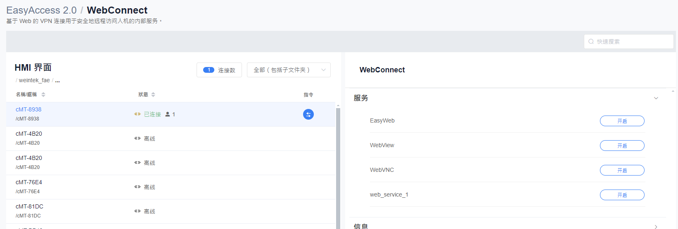
Task: Select the cMT-81DC device row
Action: (x=171, y=211)
